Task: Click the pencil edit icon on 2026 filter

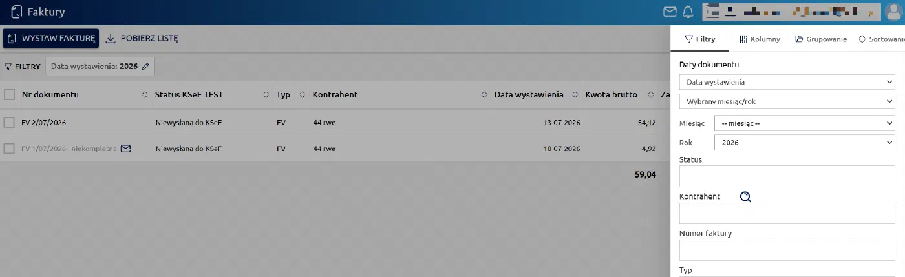Action: 145,66
